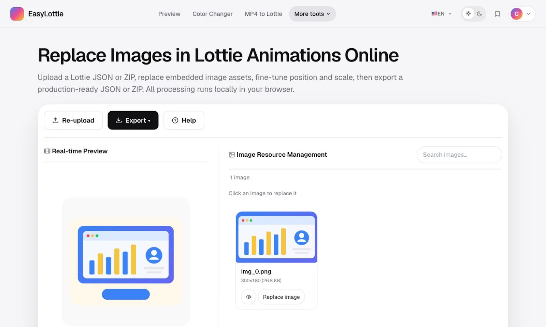This screenshot has width=546, height=327.
Task: Click the Real-time Preview animation
Action: pos(126,262)
